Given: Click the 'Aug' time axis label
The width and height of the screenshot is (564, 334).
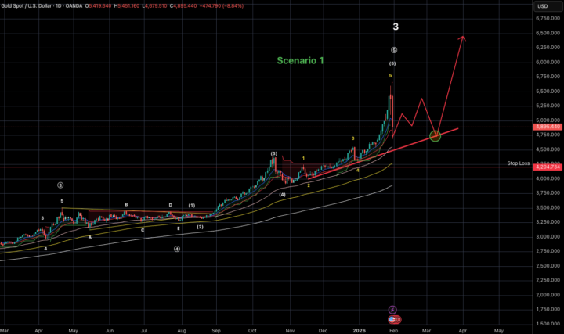Looking at the screenshot, I should [x=182, y=330].
